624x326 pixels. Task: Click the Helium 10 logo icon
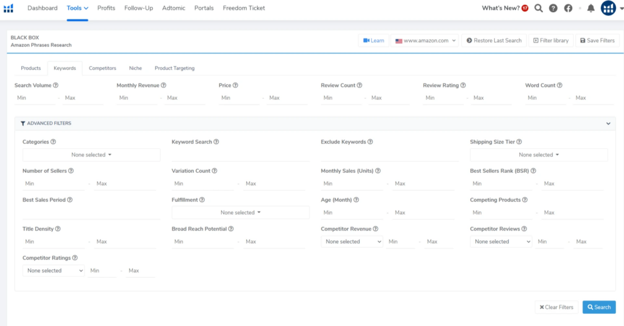click(9, 8)
